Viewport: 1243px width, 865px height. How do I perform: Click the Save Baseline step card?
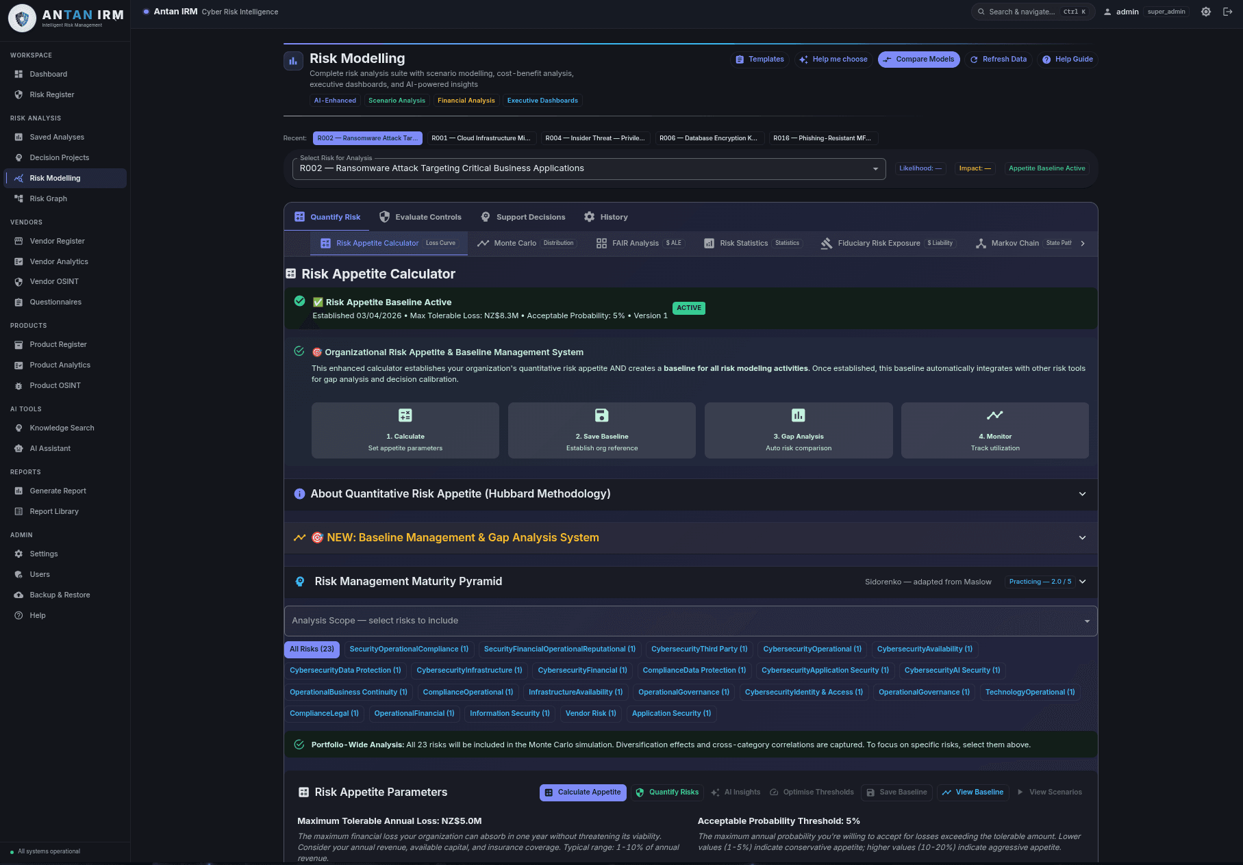coord(601,430)
